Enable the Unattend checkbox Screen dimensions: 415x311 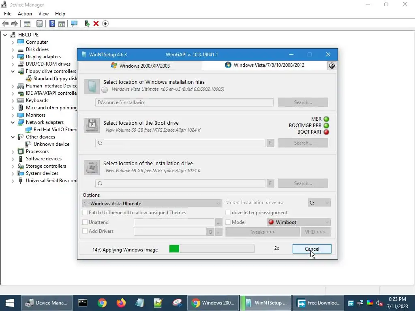(85, 222)
